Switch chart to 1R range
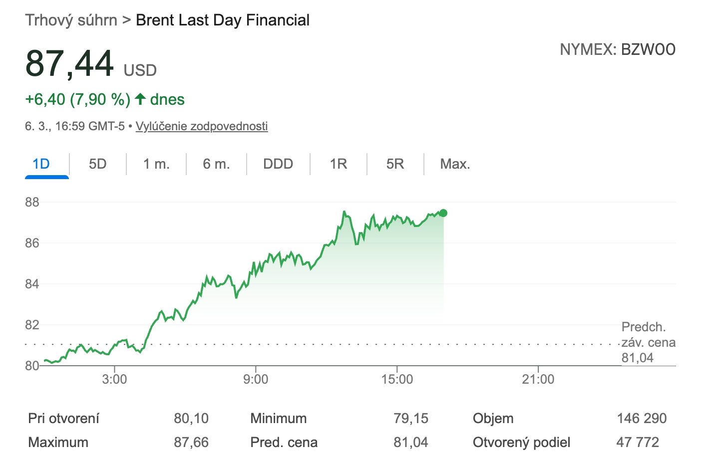This screenshot has height=467, width=716. [x=338, y=164]
